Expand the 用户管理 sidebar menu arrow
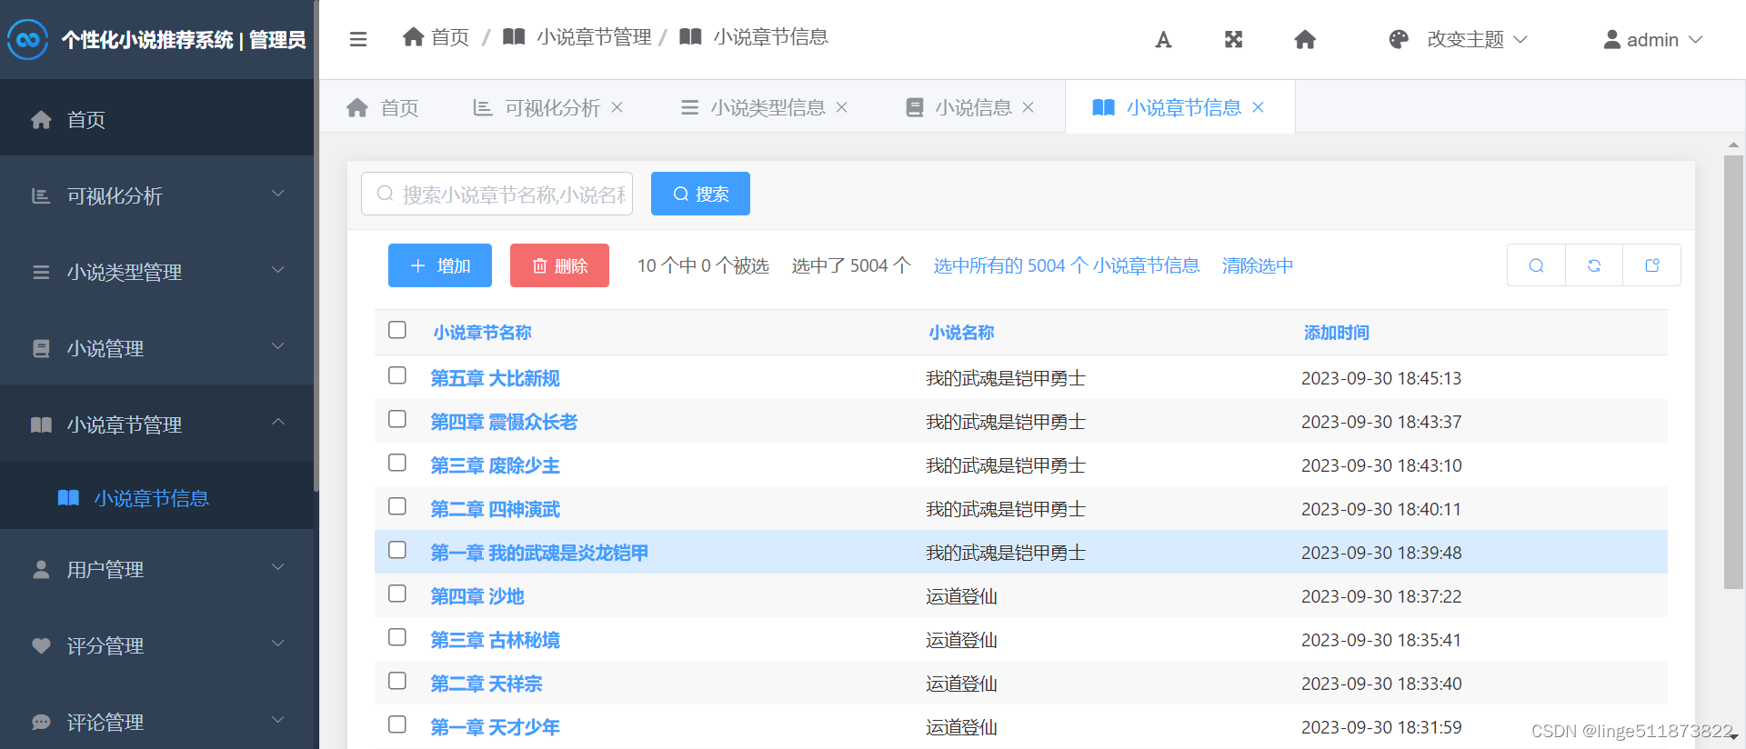1746x749 pixels. click(x=278, y=567)
